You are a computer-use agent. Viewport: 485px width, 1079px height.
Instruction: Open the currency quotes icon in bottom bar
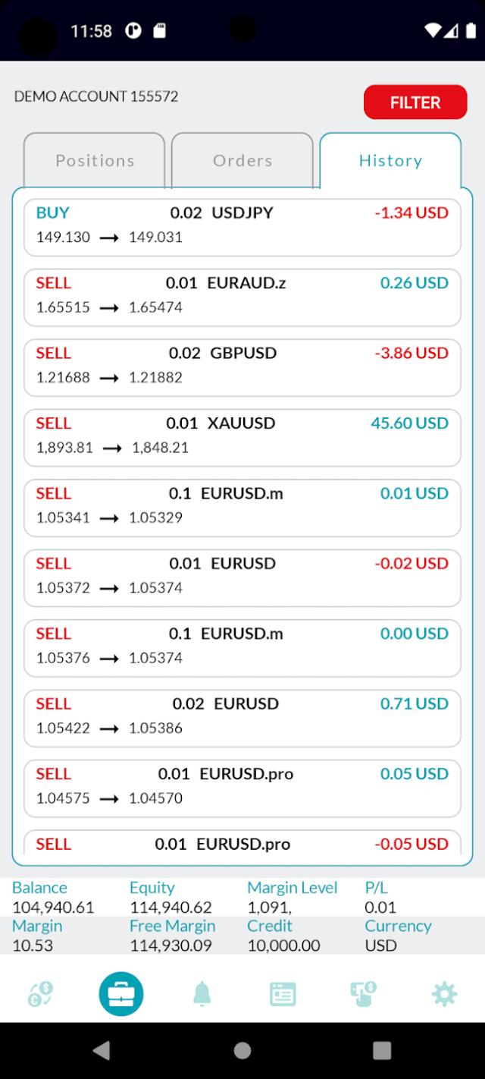coord(40,994)
